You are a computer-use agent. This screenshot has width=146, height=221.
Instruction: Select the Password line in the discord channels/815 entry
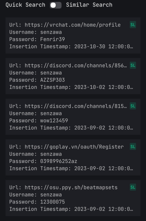pyautogui.click(x=39, y=121)
